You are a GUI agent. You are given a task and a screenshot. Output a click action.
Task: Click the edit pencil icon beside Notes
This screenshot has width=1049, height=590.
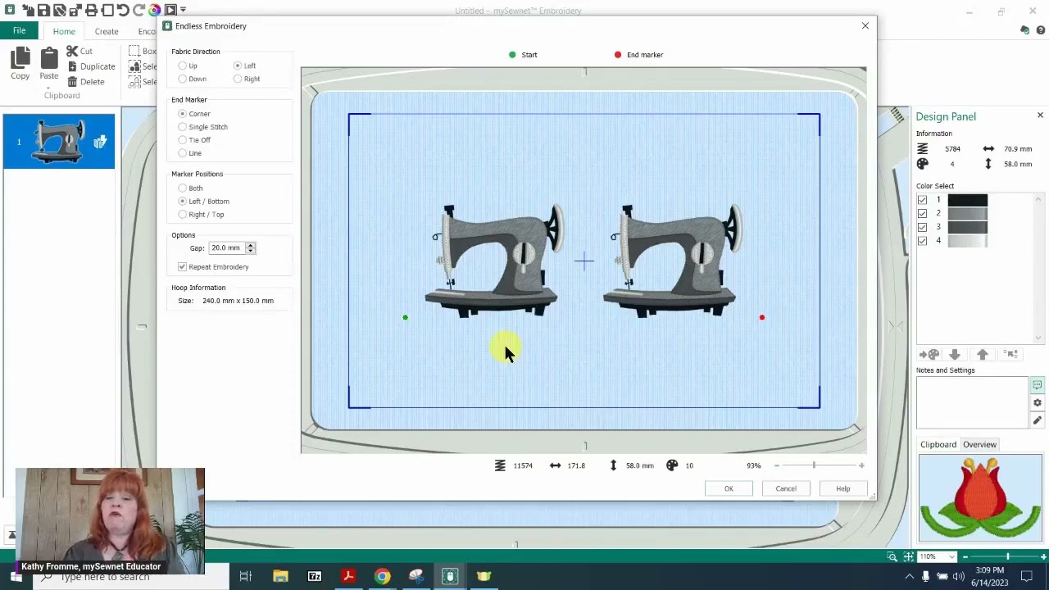pyautogui.click(x=1038, y=420)
